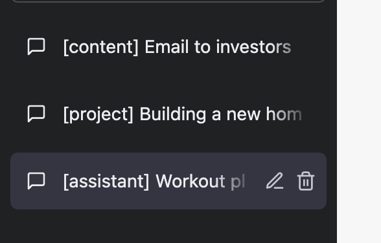Click the light main panel right of sidebar

[x=359, y=121]
